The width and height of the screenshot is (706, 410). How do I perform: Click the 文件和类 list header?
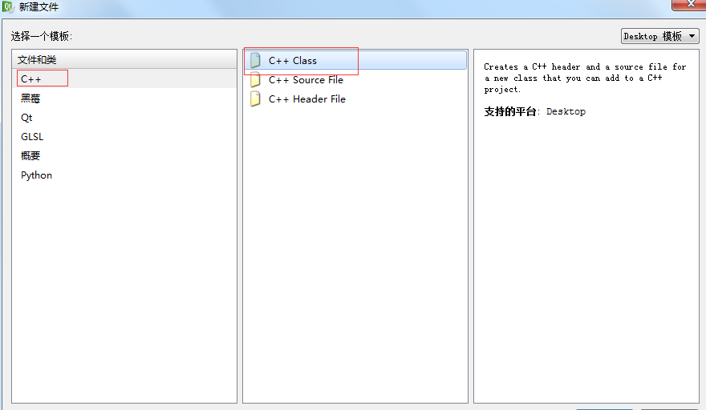tap(124, 59)
